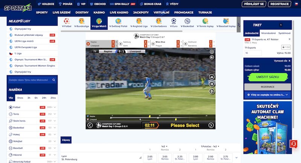Open the 1.Poločas - 1x2 dropdown
Image resolution: width=301 pixels, height=163 pixels.
pos(211,146)
